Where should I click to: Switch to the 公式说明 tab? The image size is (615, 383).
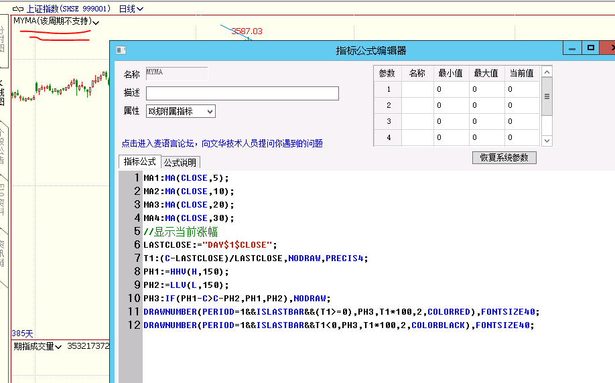[x=180, y=163]
